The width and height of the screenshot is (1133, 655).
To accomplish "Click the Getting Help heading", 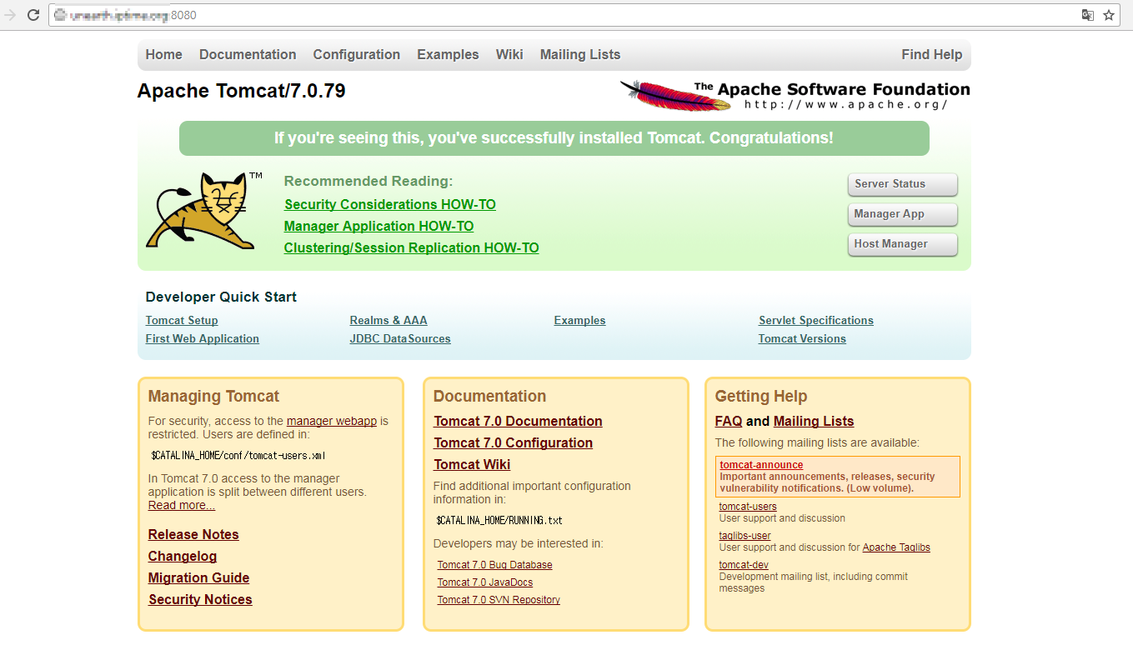I will coord(761,397).
